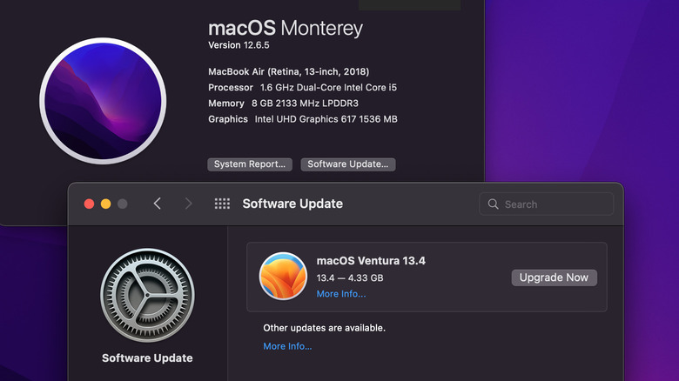Viewport: 679px width, 381px height.
Task: Click the gray zoom window button
Action: tap(122, 204)
